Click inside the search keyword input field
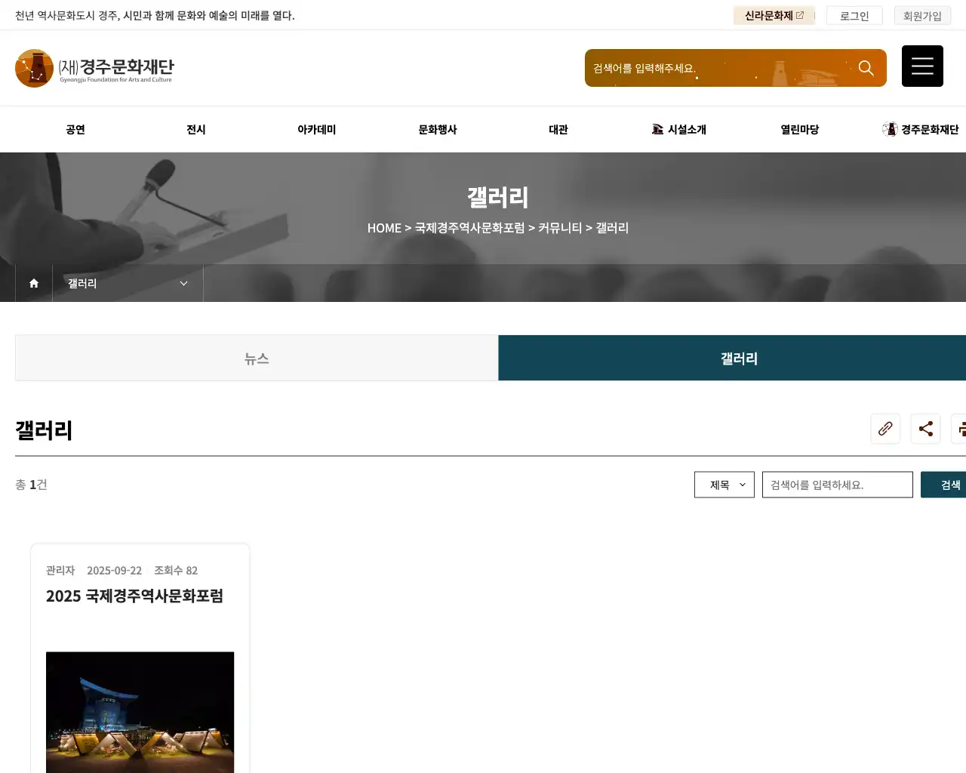Image resolution: width=966 pixels, height=773 pixels. [x=838, y=485]
